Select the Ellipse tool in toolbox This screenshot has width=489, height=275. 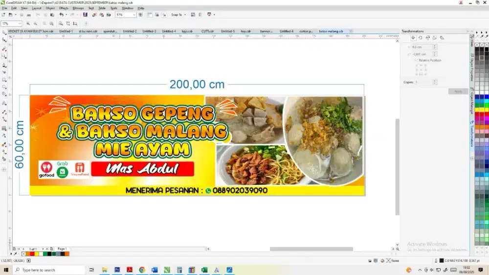tap(4, 87)
